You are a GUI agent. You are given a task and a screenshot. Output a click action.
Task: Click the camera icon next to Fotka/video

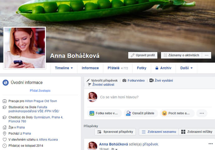124,80
